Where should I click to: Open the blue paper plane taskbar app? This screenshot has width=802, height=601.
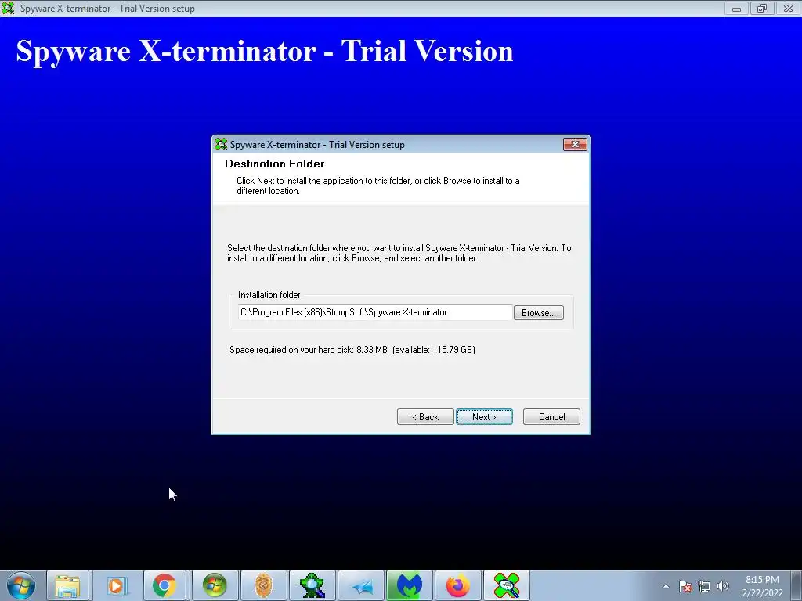coord(361,585)
